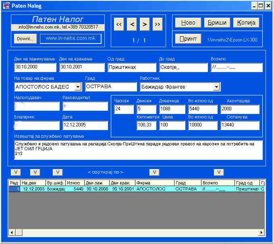
Task: Click the Ден врак. column header
Action: [x=122, y=183]
